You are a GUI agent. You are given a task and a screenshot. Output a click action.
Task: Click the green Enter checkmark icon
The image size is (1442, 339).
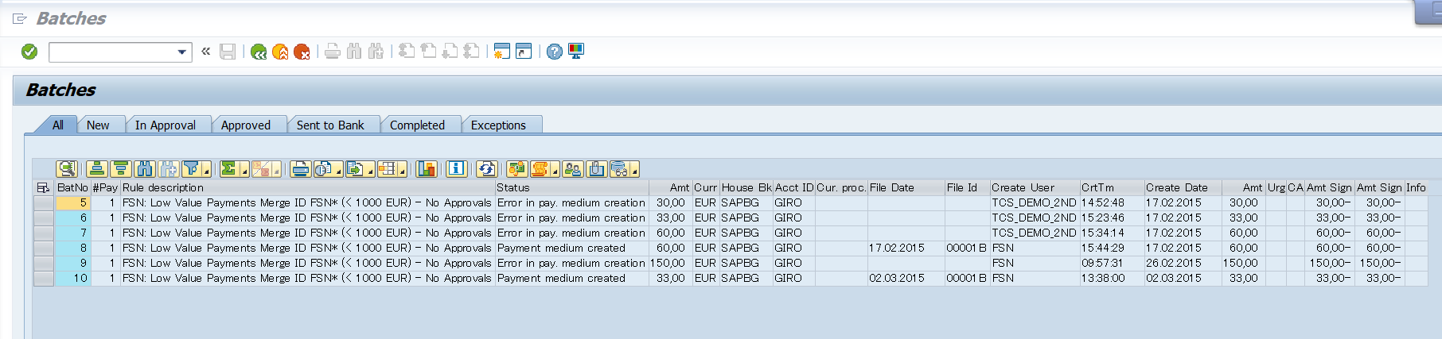[x=29, y=52]
